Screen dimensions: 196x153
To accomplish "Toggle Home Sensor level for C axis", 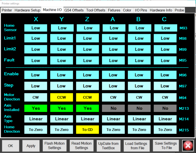I will [x=166, y=28].
